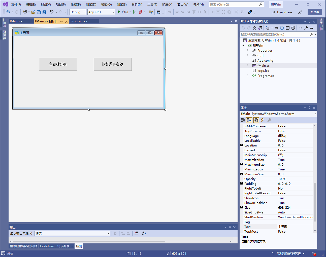Open Properties wrench in Solution Explorer toolbar
The width and height of the screenshot is (326, 257).
[306, 28]
